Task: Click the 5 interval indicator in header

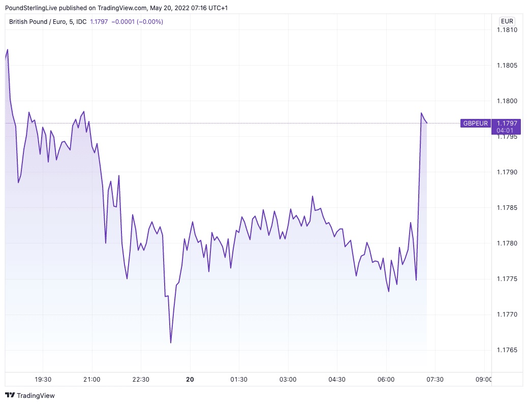Action: pos(71,22)
